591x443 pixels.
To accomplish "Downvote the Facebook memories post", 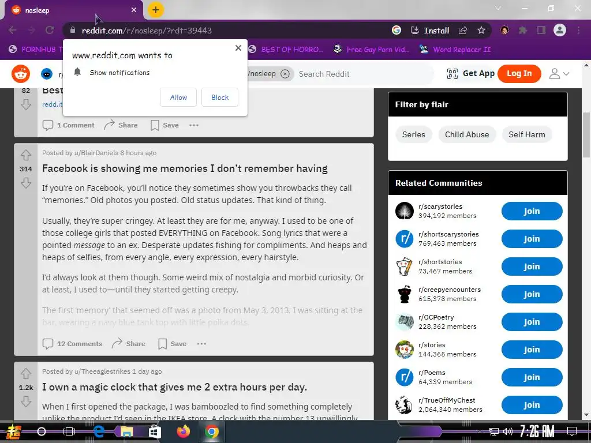I will [x=25, y=183].
